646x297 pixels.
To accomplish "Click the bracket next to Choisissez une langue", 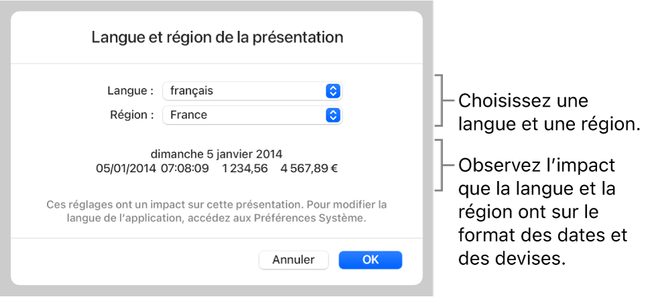I will (440, 101).
